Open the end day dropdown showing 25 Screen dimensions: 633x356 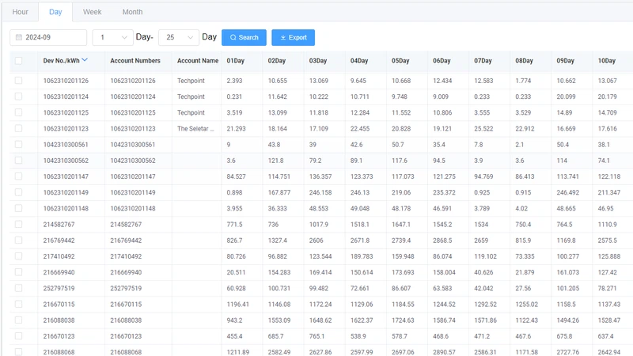point(179,37)
